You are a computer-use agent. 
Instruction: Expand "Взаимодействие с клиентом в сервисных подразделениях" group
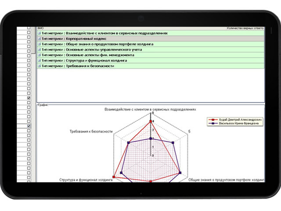pos(40,33)
